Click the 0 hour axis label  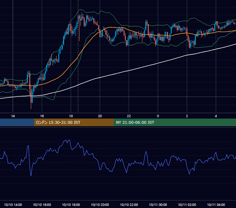tap(158, 116)
